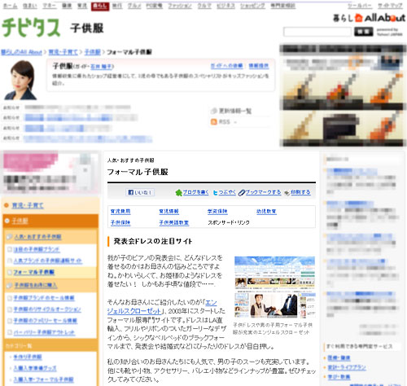The width and height of the screenshot is (407, 386).
Task: Click 注目の子供服ブランド sidebar link
Action: click(x=37, y=249)
